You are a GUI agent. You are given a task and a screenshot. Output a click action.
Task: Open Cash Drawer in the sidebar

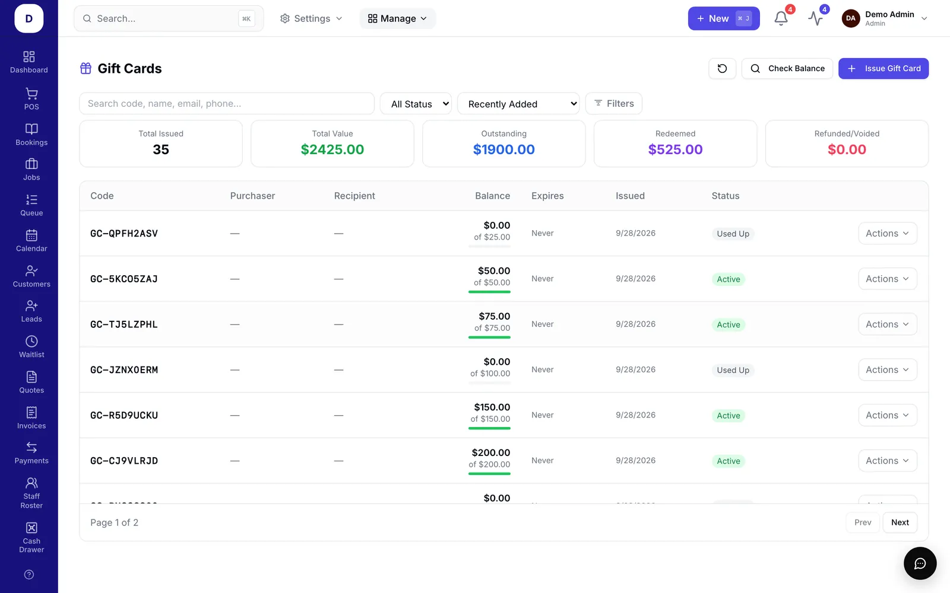[31, 537]
